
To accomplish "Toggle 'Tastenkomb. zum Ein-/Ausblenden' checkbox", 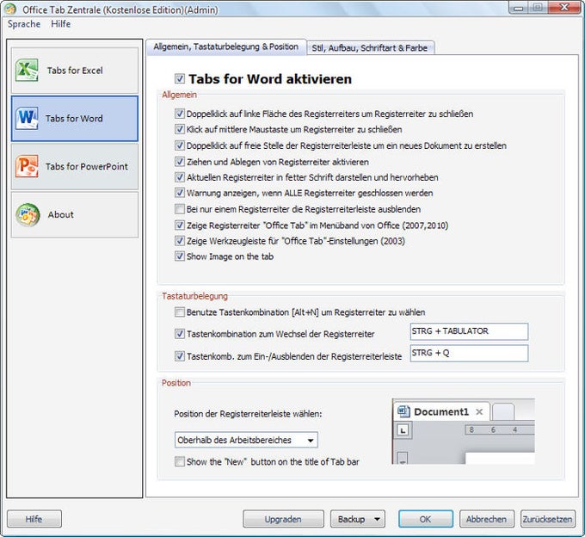I will (x=180, y=356).
